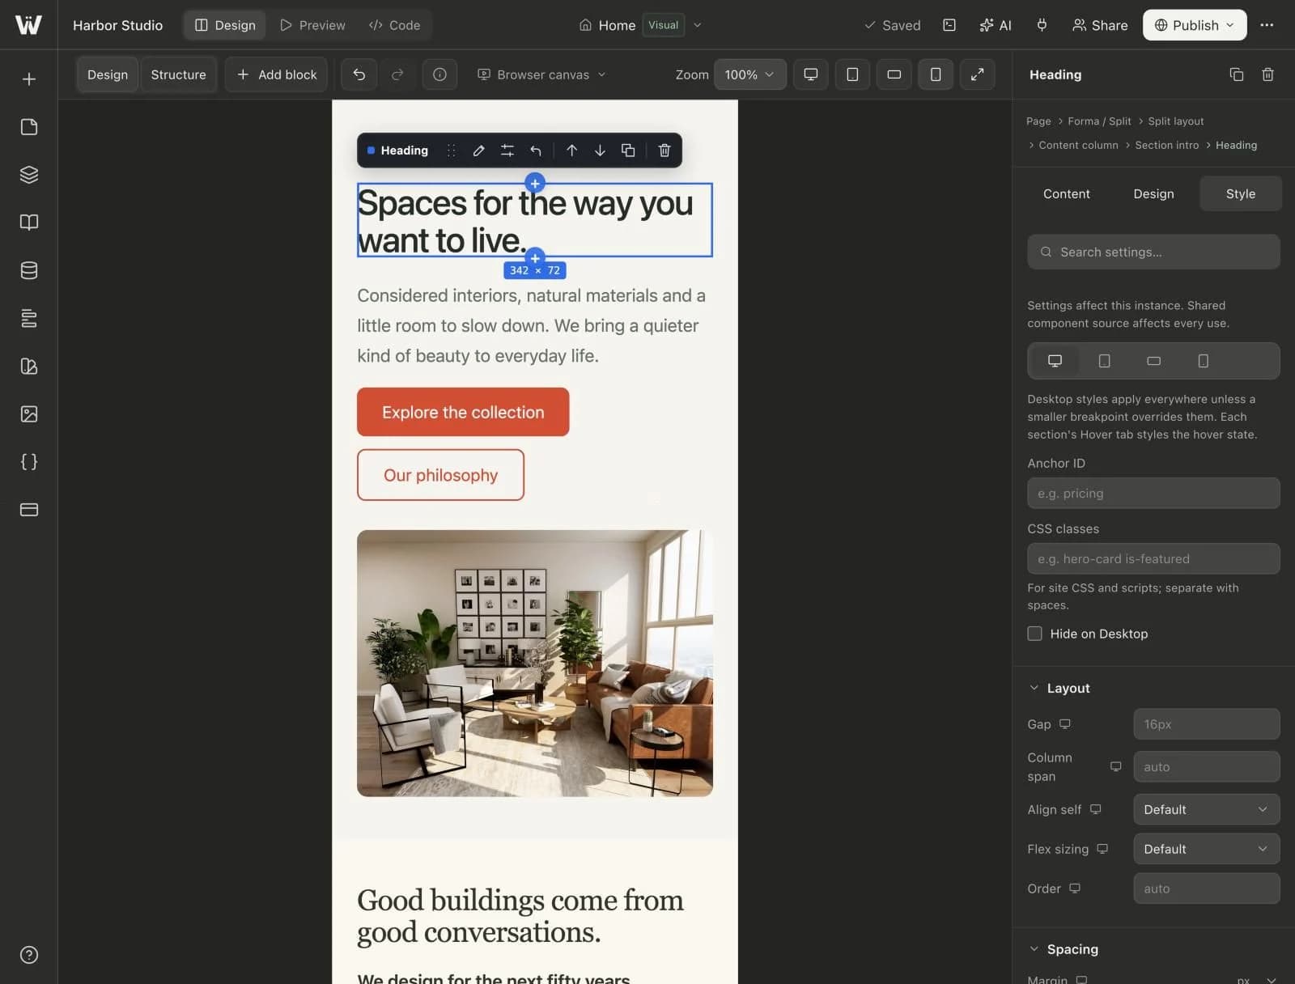Switch canvas preview to desktop in top toolbar
This screenshot has height=984, width=1295.
click(x=810, y=74)
